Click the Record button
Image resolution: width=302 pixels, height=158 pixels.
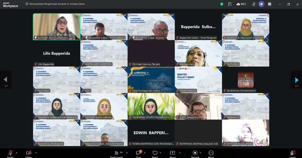[x=195, y=154]
